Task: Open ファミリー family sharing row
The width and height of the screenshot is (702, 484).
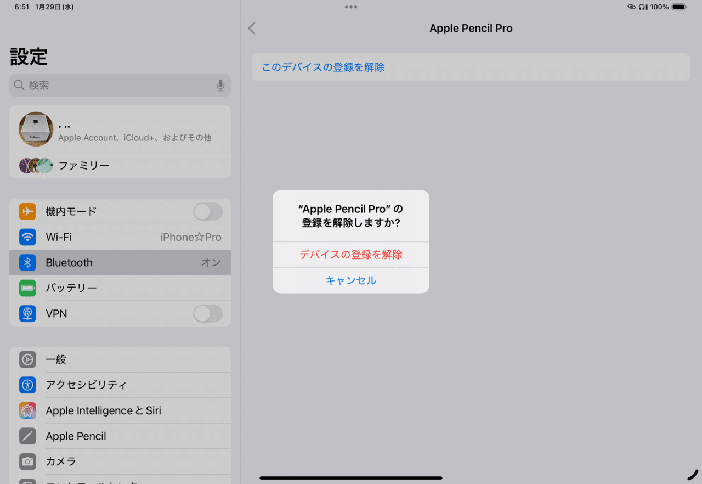Action: point(120,166)
